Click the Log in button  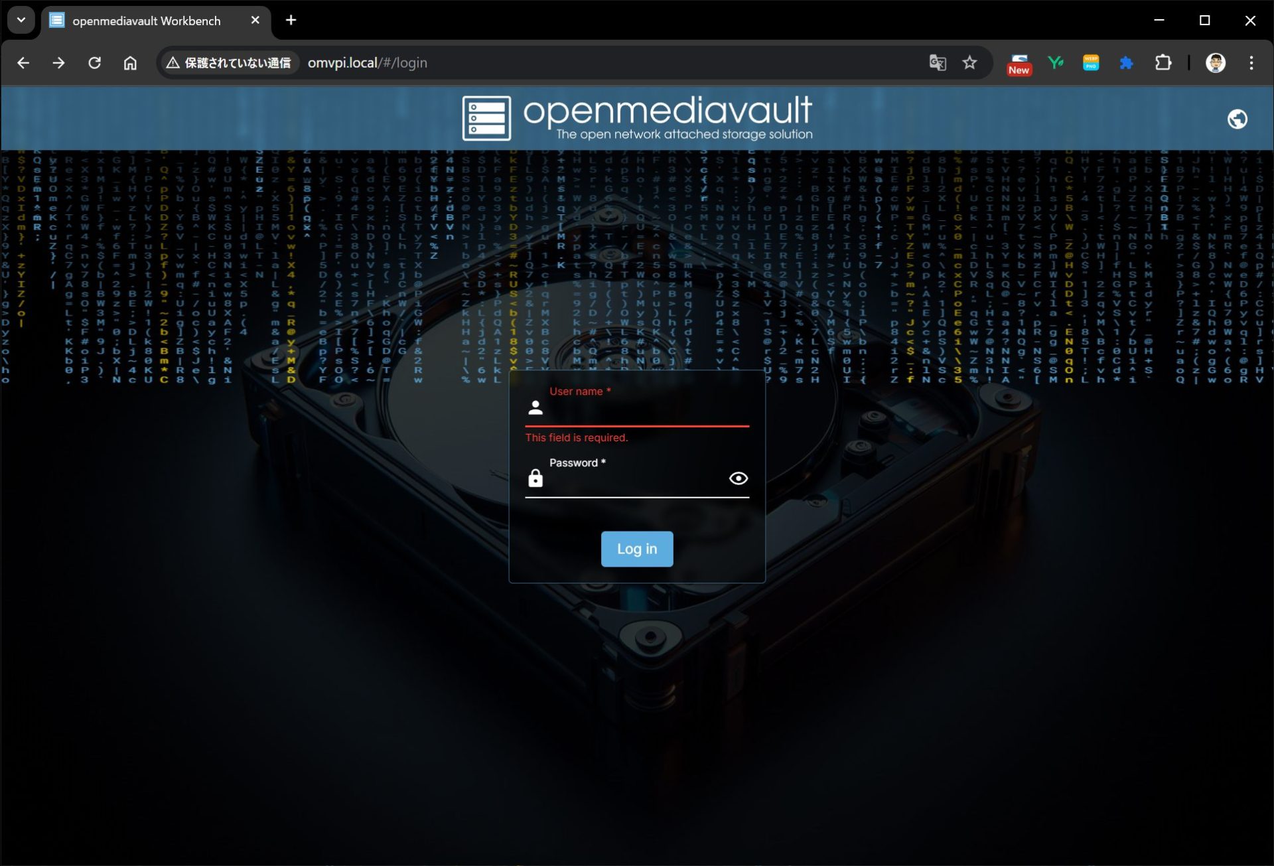click(637, 549)
